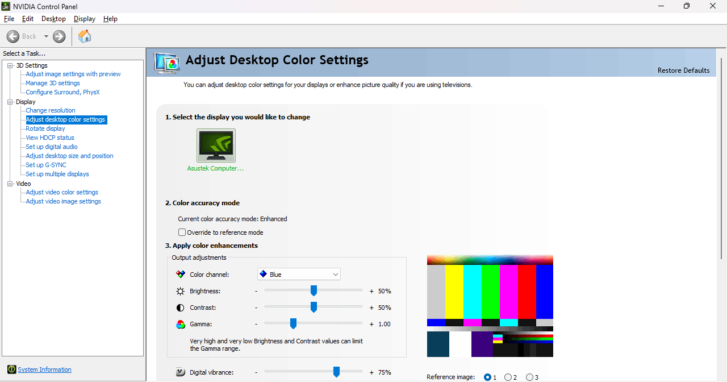Select reference image 3 radio button
The width and height of the screenshot is (727, 382).
point(529,377)
